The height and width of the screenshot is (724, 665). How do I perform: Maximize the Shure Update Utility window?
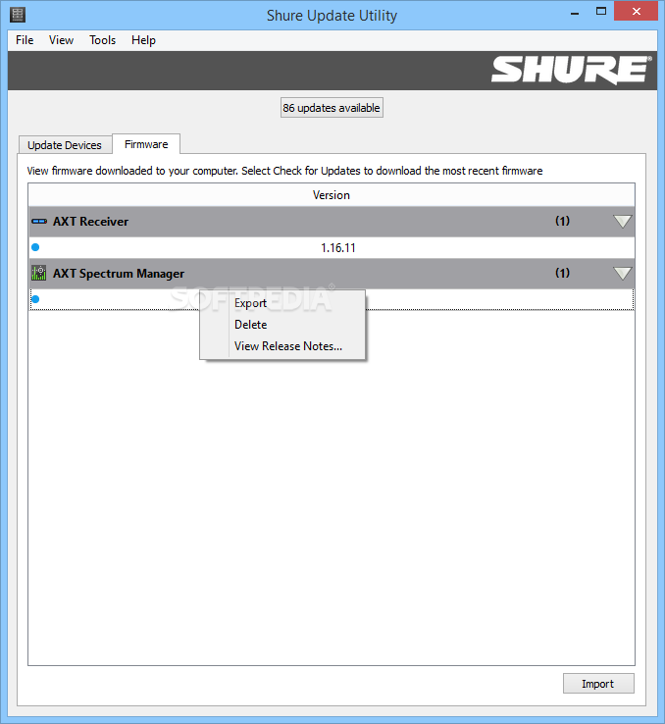click(601, 12)
